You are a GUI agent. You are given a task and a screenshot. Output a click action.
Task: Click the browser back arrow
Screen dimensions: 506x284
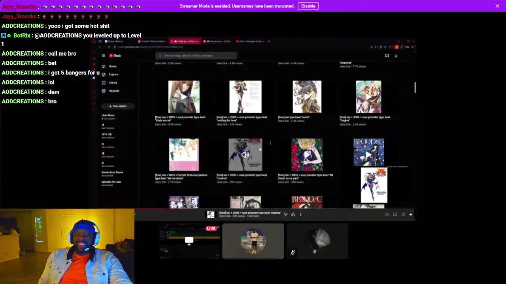point(100,47)
